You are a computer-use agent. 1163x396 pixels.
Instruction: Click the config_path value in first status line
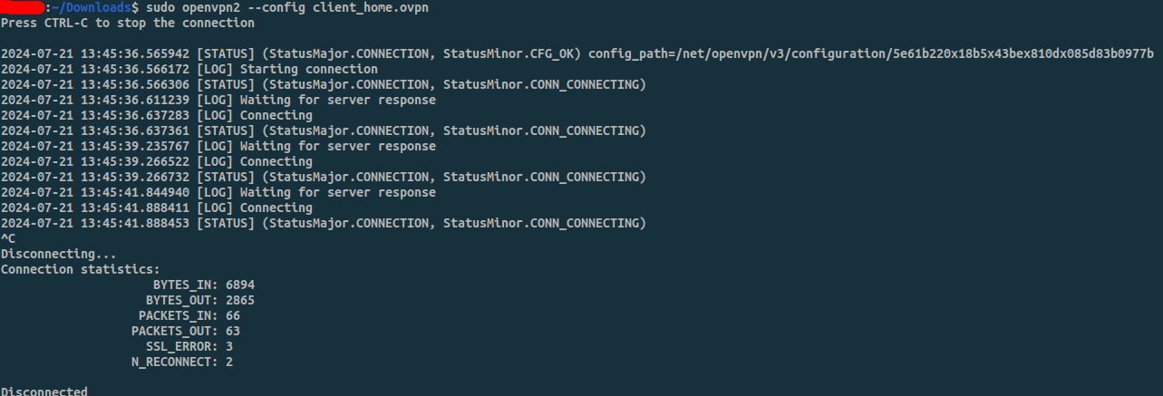(x=871, y=53)
